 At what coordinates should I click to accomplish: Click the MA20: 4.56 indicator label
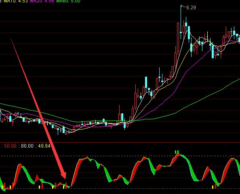[42, 1]
